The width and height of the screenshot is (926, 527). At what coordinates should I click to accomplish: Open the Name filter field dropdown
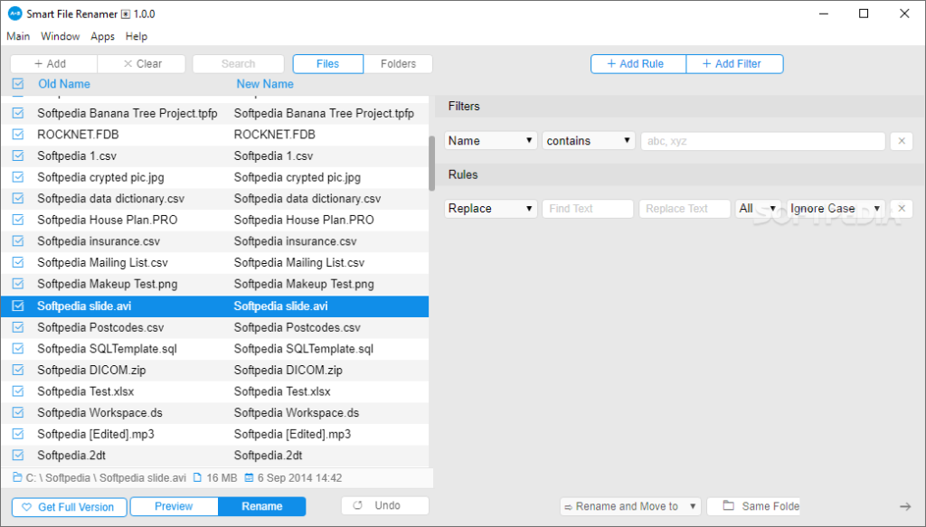(x=491, y=141)
